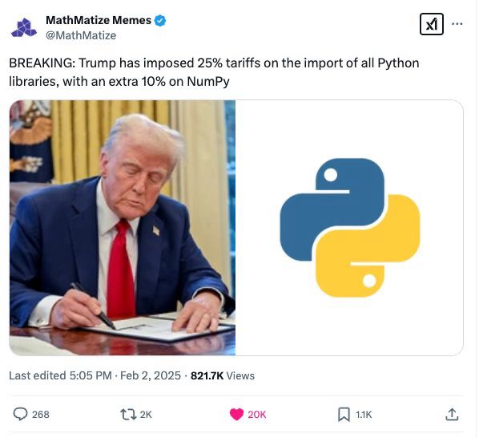
Task: Click the share upload icon
Action: click(x=452, y=414)
